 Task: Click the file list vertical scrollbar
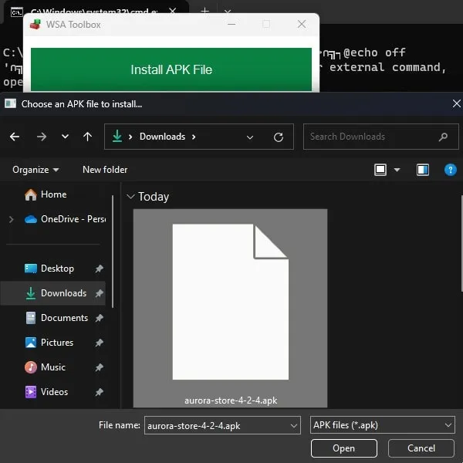point(461,244)
